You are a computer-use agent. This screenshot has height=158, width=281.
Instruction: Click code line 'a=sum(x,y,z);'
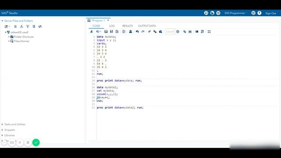click(x=107, y=94)
